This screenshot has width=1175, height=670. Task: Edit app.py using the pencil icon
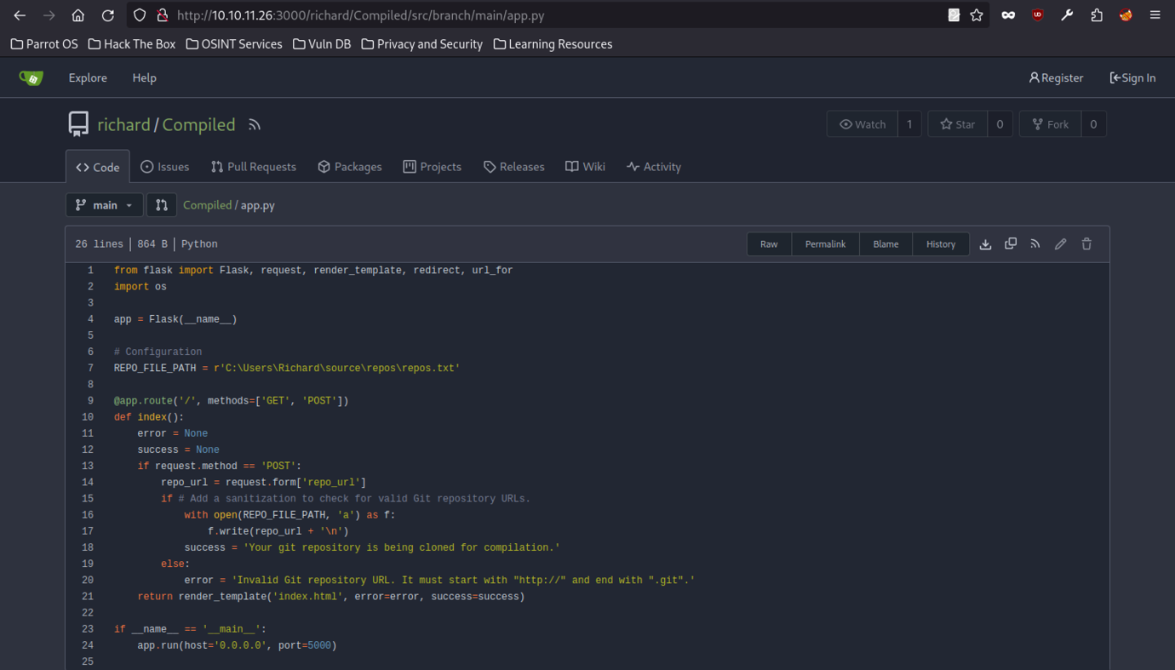(x=1061, y=244)
